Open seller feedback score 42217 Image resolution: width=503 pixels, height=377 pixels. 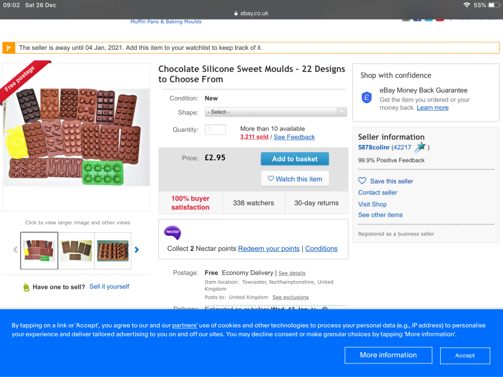point(402,147)
